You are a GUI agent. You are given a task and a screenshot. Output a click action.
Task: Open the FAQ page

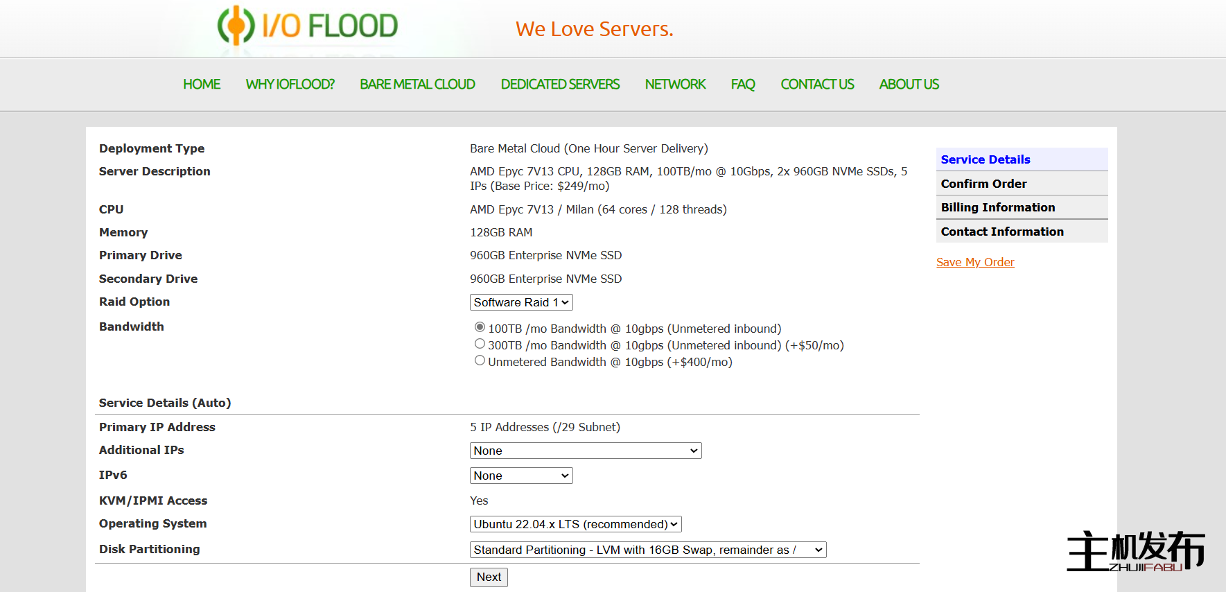(743, 85)
